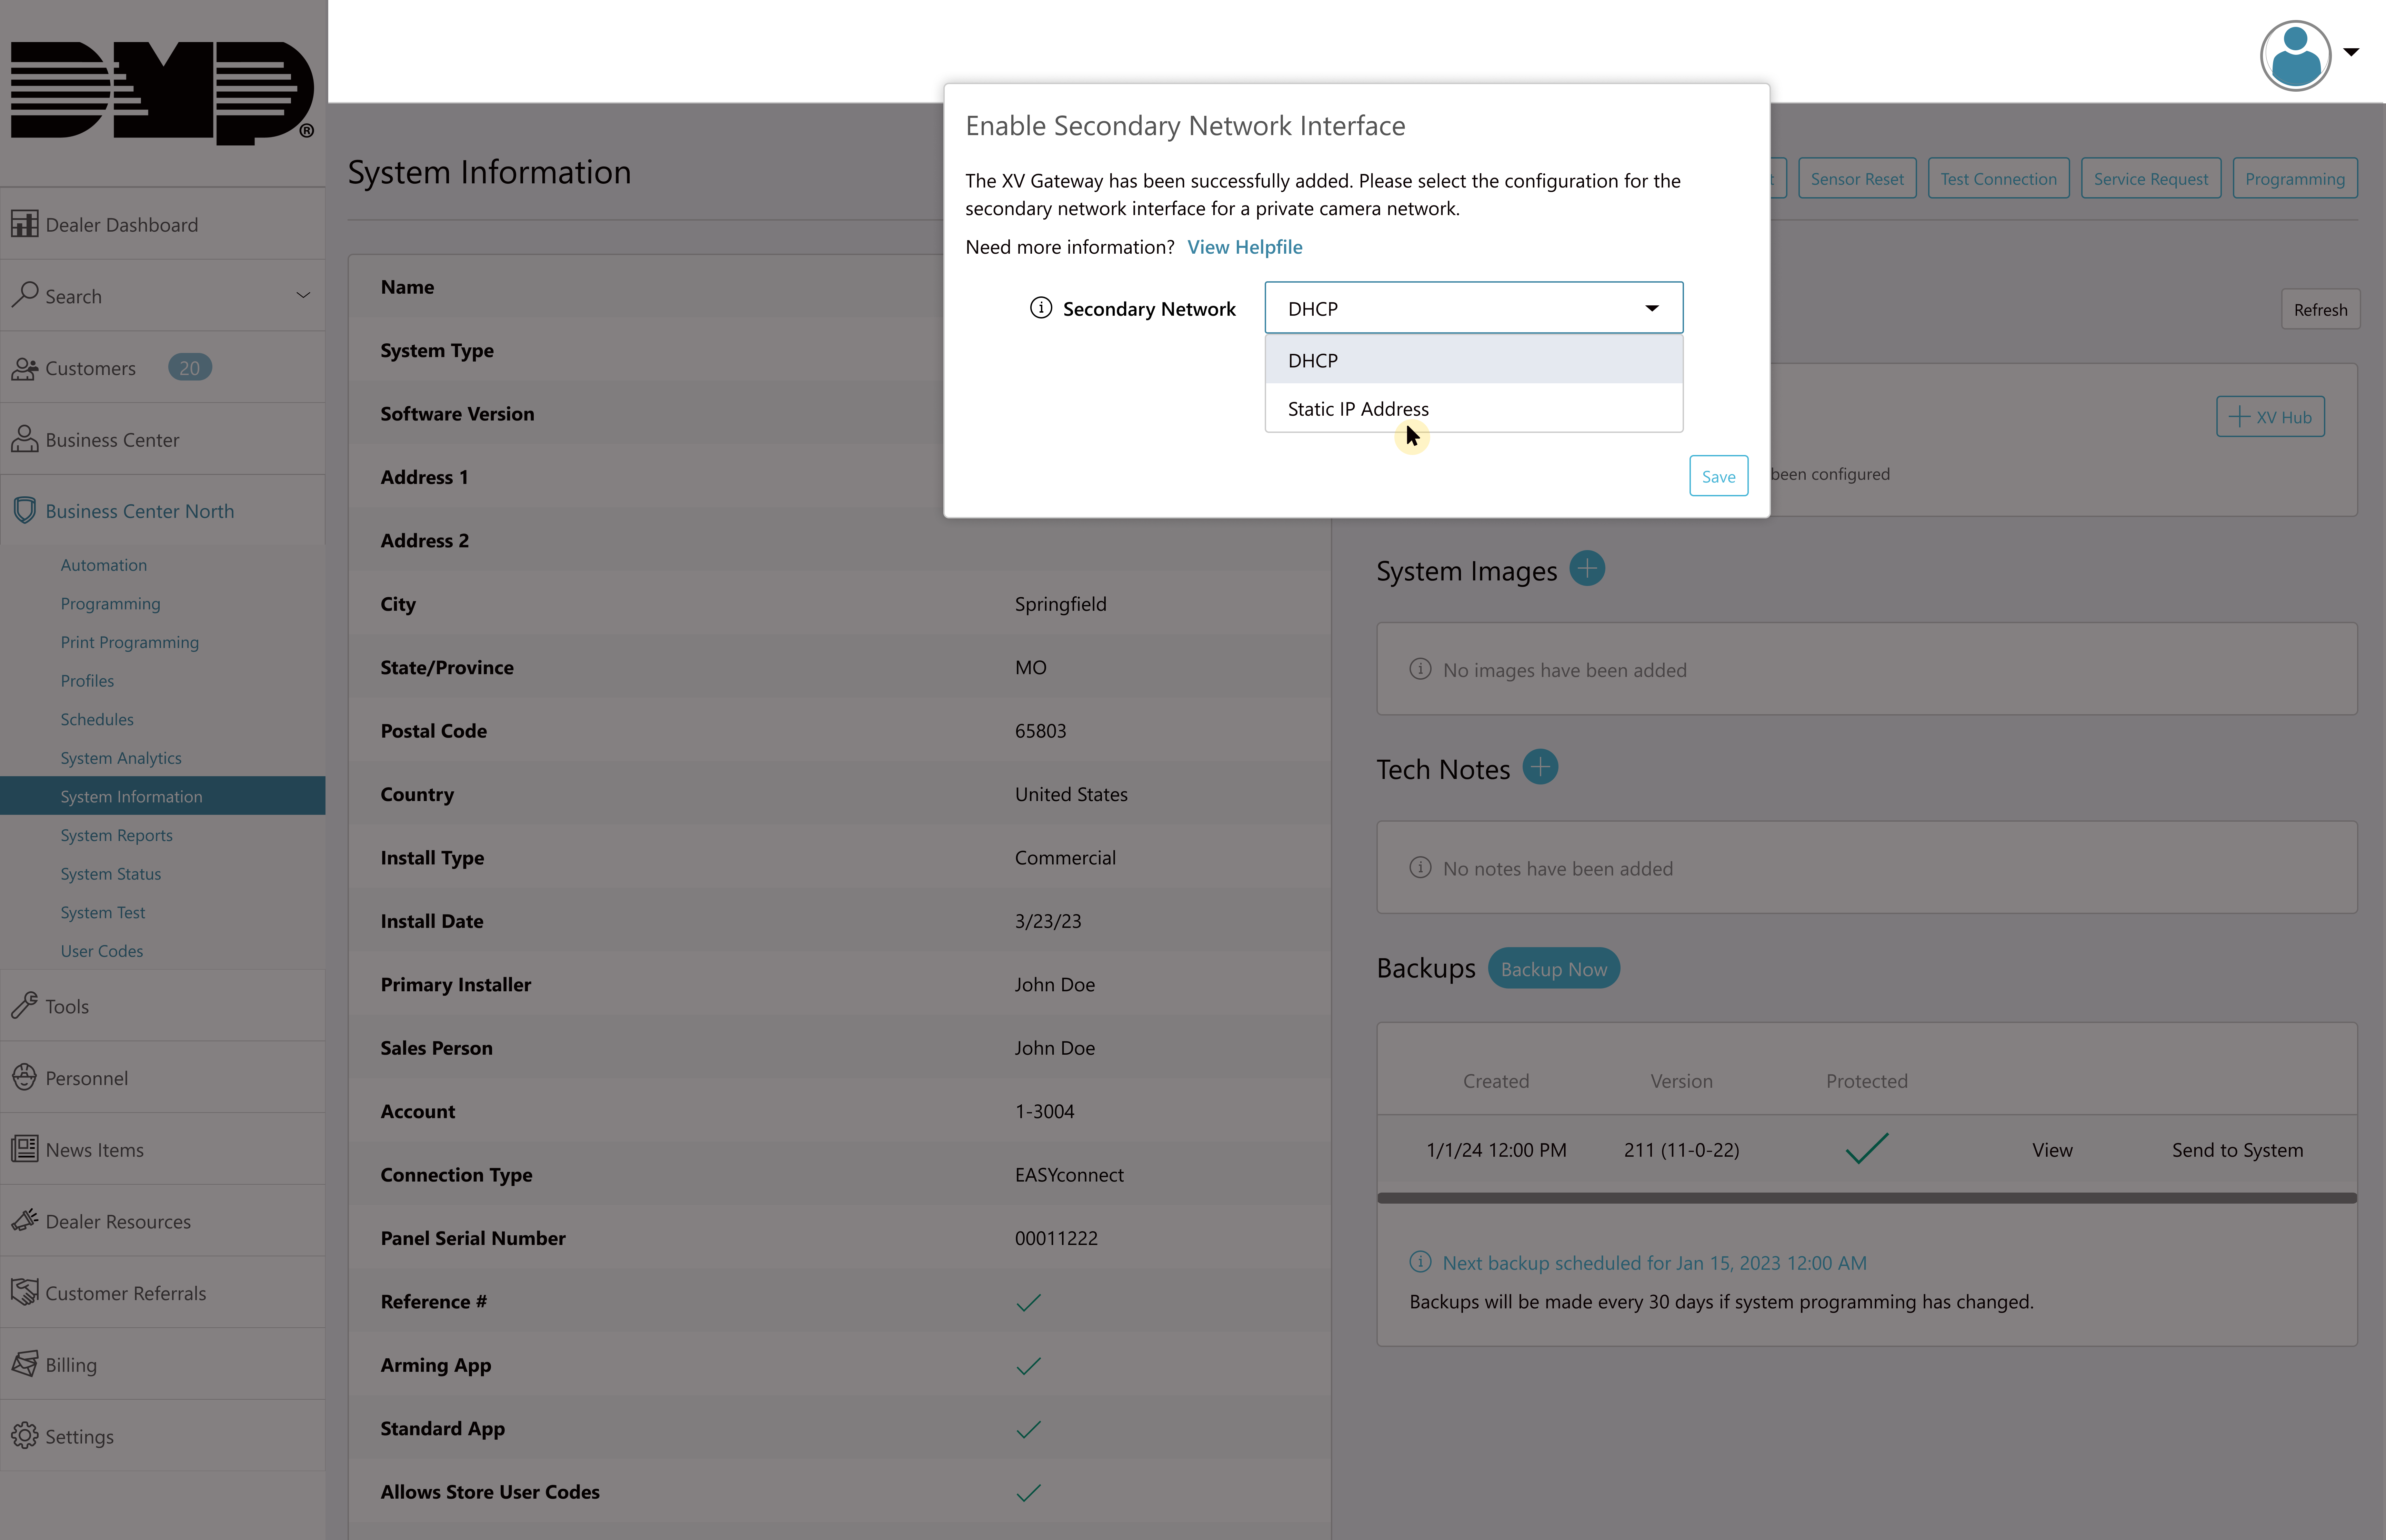Open the Secondary Network combo box
Viewport: 2386px width, 1540px height.
tap(1474, 308)
